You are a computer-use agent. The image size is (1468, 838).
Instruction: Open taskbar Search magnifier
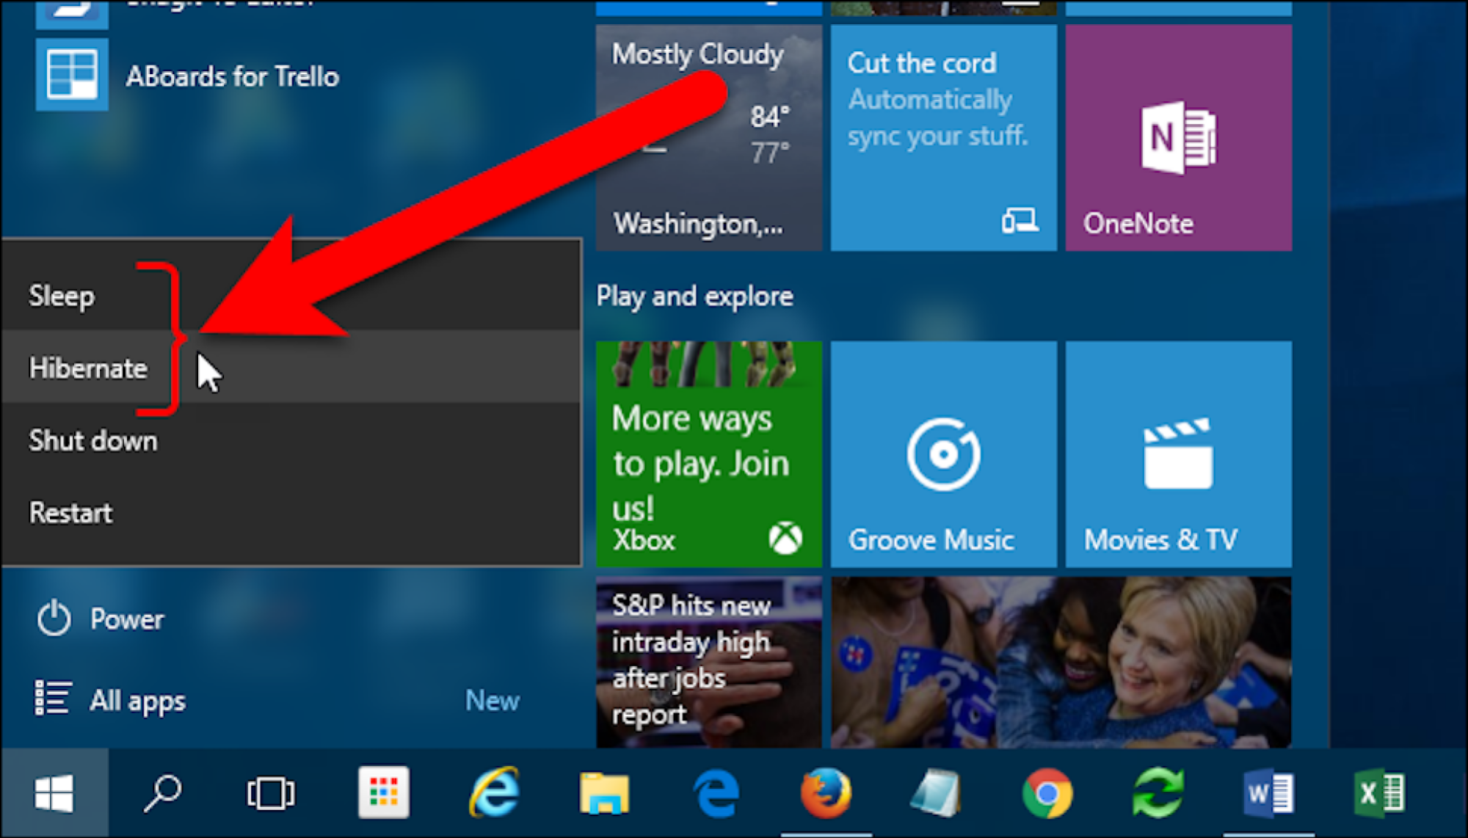point(162,793)
